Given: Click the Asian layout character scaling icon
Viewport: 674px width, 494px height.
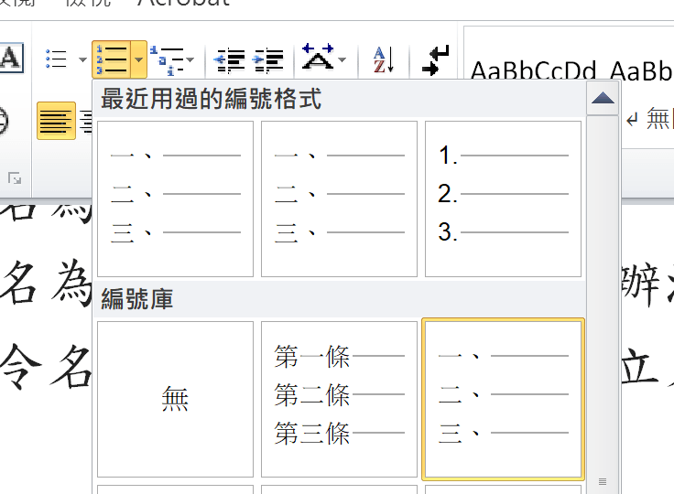Looking at the screenshot, I should (318, 59).
